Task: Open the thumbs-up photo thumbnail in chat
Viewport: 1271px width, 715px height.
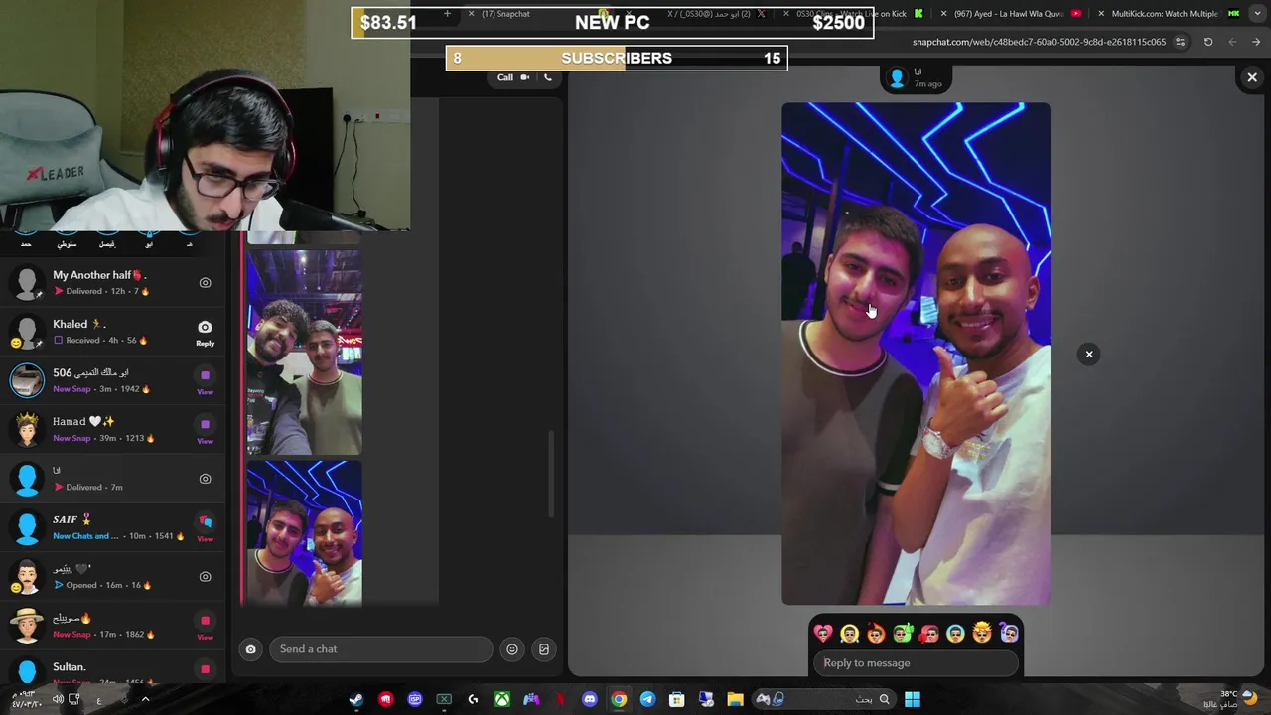Action: pyautogui.click(x=304, y=532)
